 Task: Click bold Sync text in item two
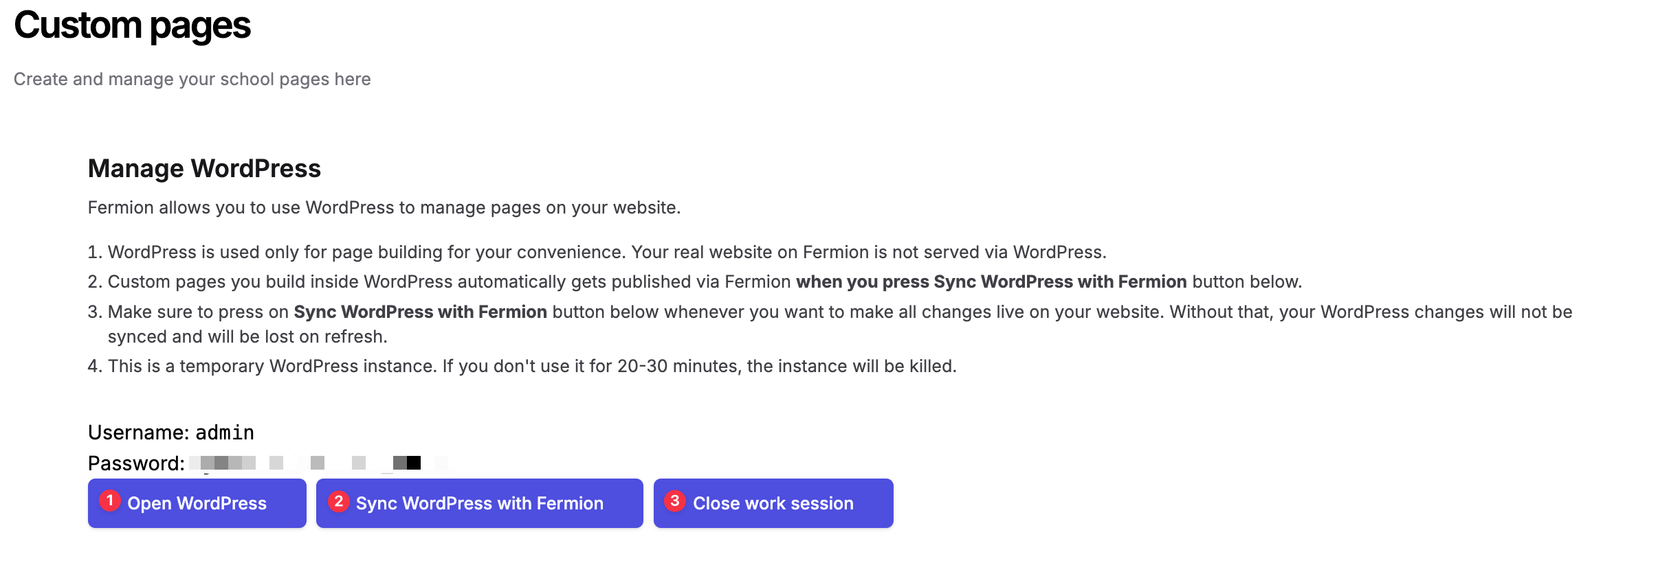tap(991, 281)
